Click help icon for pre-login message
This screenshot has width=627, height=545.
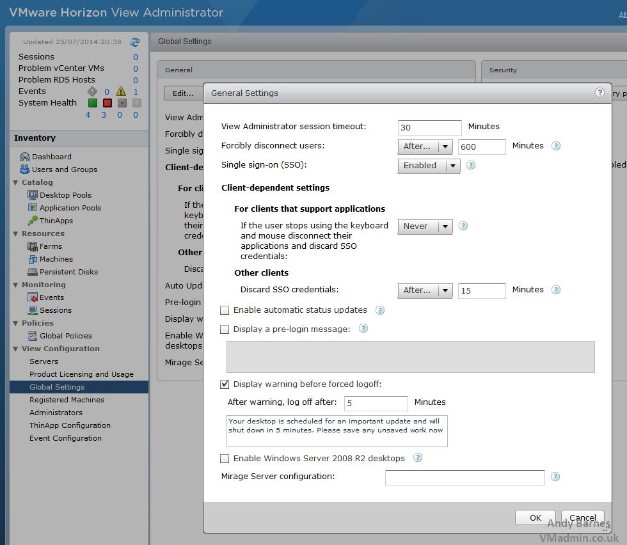363,329
